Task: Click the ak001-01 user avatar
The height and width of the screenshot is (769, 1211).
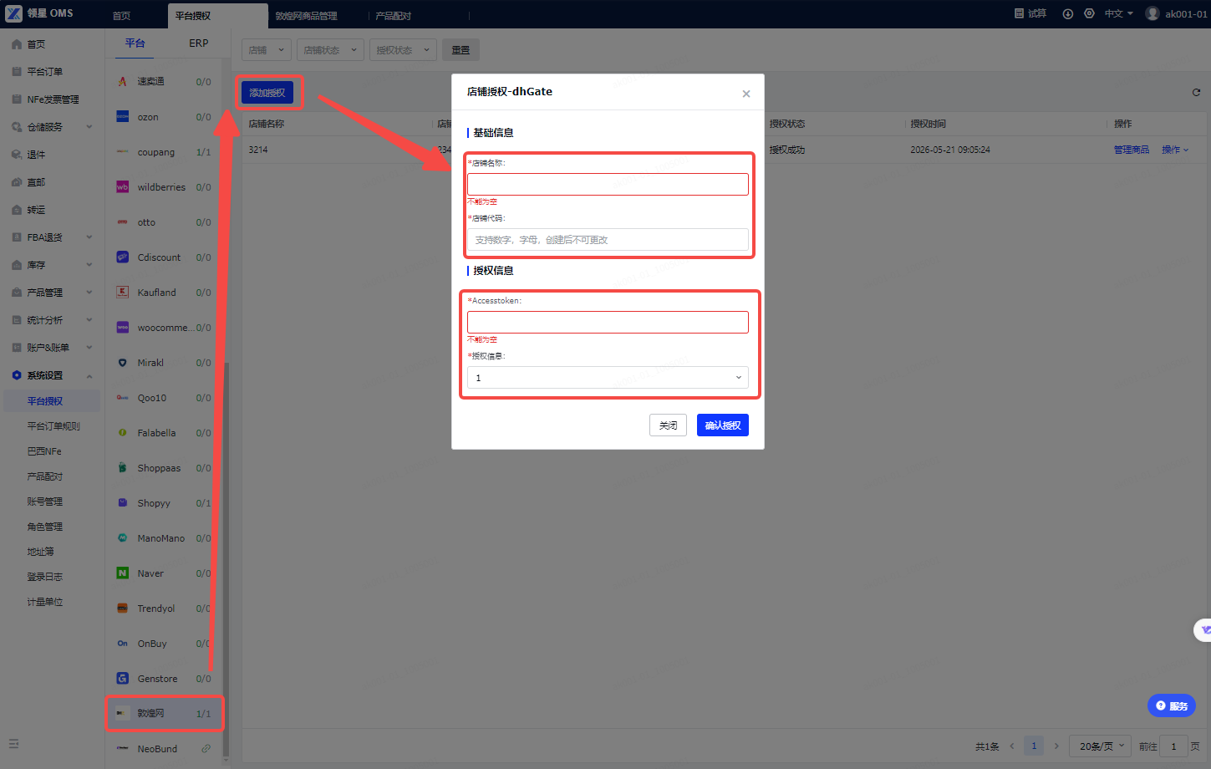Action: (1152, 13)
